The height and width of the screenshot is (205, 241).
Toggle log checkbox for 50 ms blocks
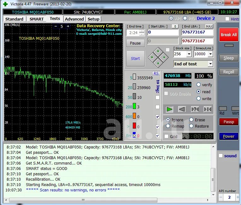coord(157,97)
